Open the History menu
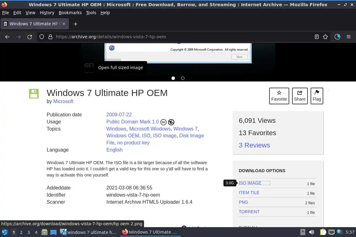The height and width of the screenshot is (237, 356). coord(47,13)
